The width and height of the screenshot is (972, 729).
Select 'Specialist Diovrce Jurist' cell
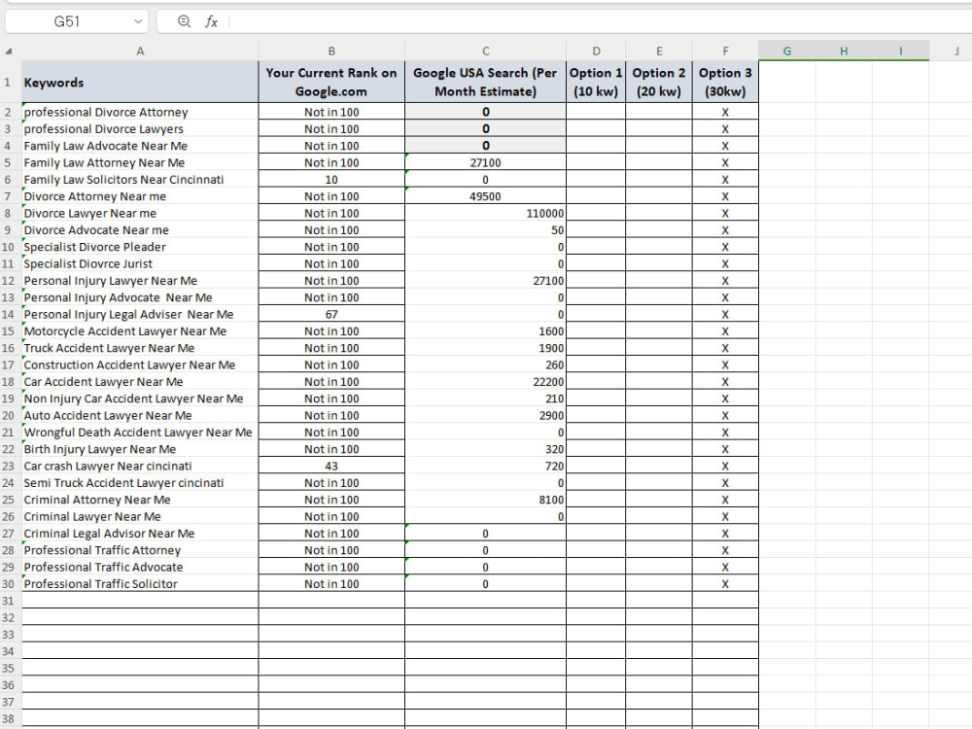[x=140, y=263]
